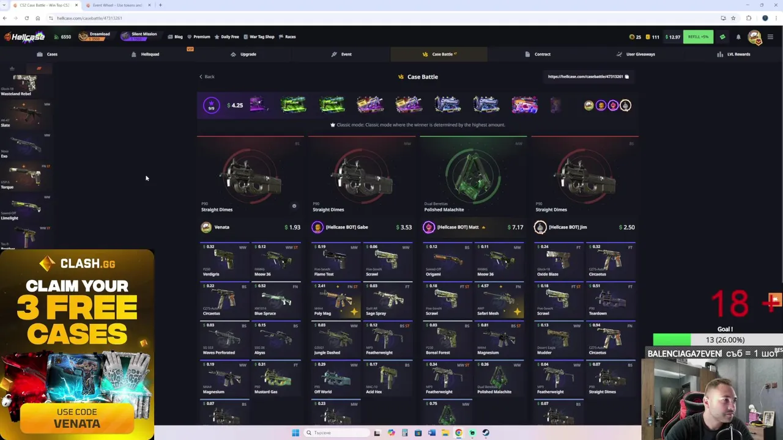The height and width of the screenshot is (440, 783).
Task: Open the Blog link
Action: pyautogui.click(x=176, y=37)
